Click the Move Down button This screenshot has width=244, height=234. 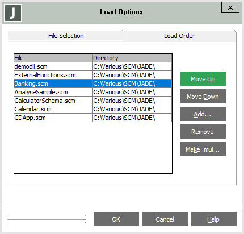point(203,97)
